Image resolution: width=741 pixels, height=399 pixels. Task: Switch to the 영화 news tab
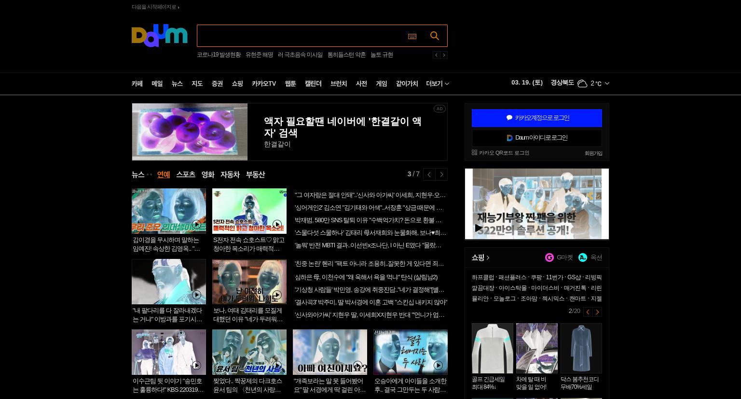(208, 174)
